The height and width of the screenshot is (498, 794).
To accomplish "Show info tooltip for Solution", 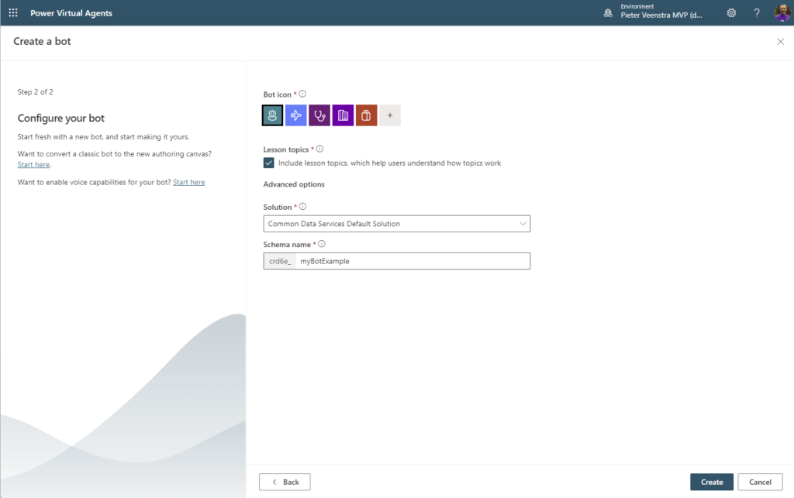I will [x=303, y=207].
